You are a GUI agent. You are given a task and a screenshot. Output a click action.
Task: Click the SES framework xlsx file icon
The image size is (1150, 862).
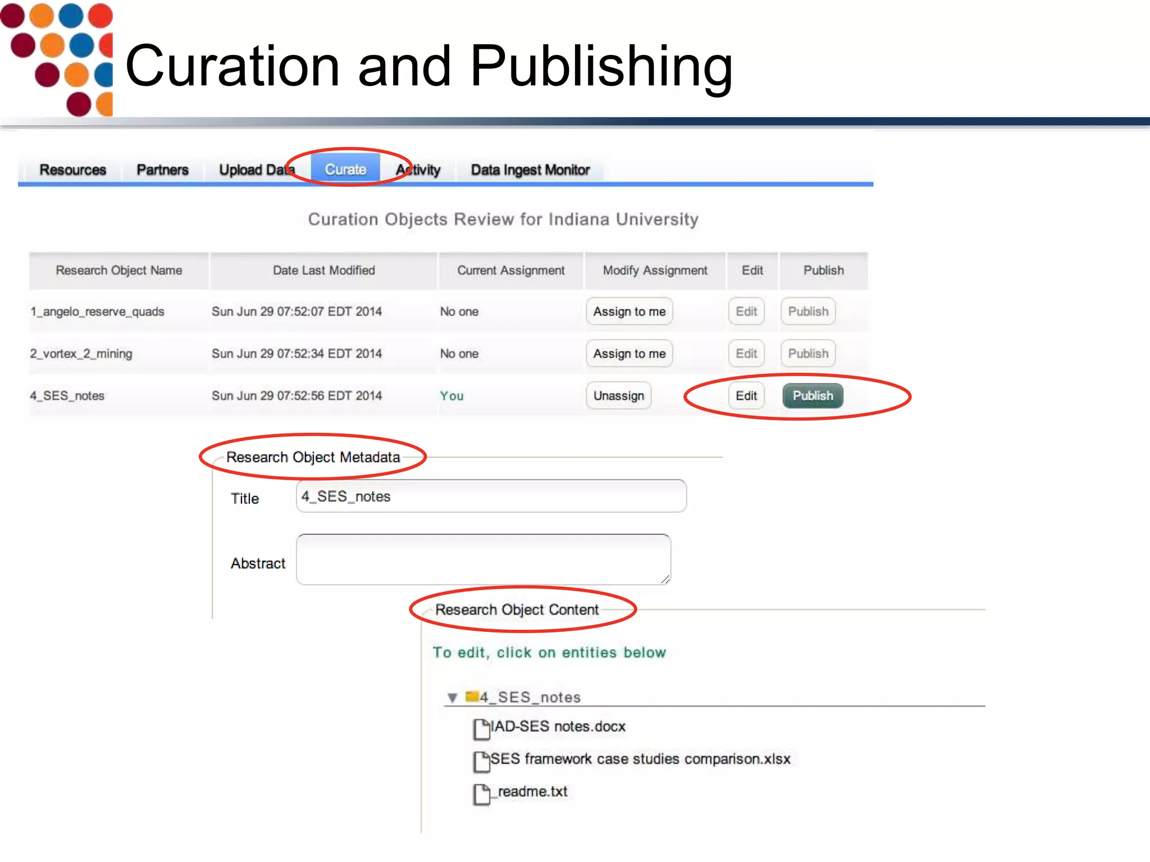[x=481, y=762]
